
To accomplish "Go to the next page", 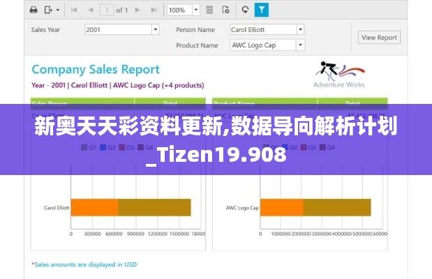I will tap(137, 10).
